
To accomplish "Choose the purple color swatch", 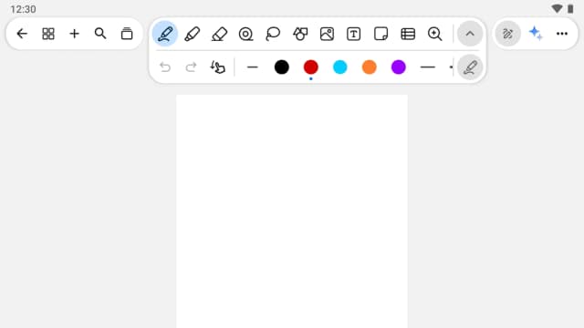I will (398, 67).
